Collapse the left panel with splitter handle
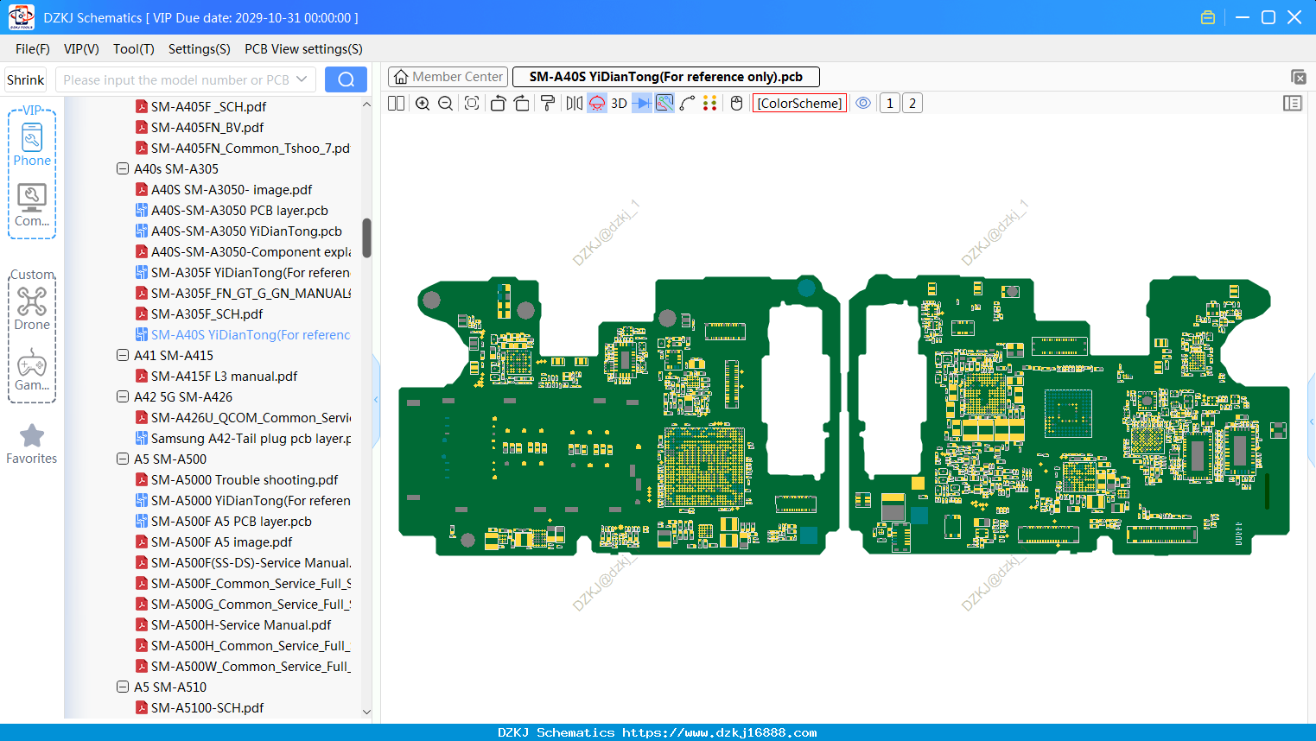Image resolution: width=1316 pixels, height=741 pixels. (x=376, y=400)
